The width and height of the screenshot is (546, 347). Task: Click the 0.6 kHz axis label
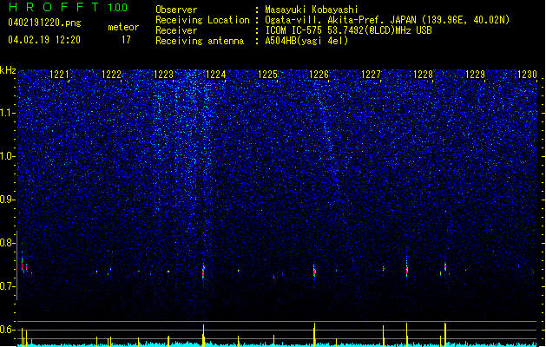pyautogui.click(x=7, y=330)
